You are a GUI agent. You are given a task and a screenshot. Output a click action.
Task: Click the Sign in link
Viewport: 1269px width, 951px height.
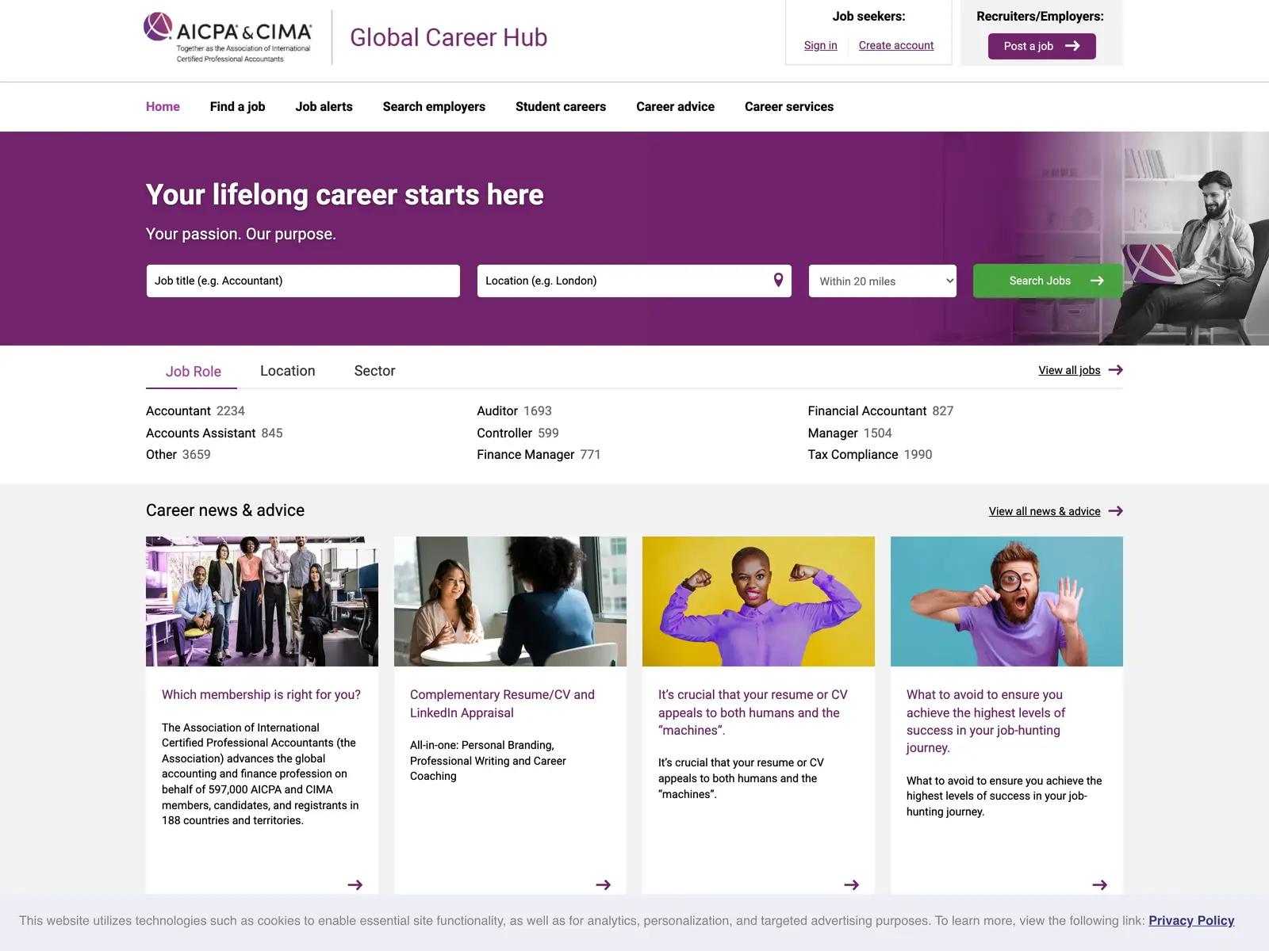pos(820,45)
